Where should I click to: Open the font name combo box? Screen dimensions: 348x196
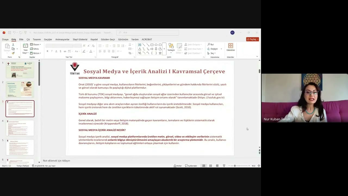click(59, 46)
